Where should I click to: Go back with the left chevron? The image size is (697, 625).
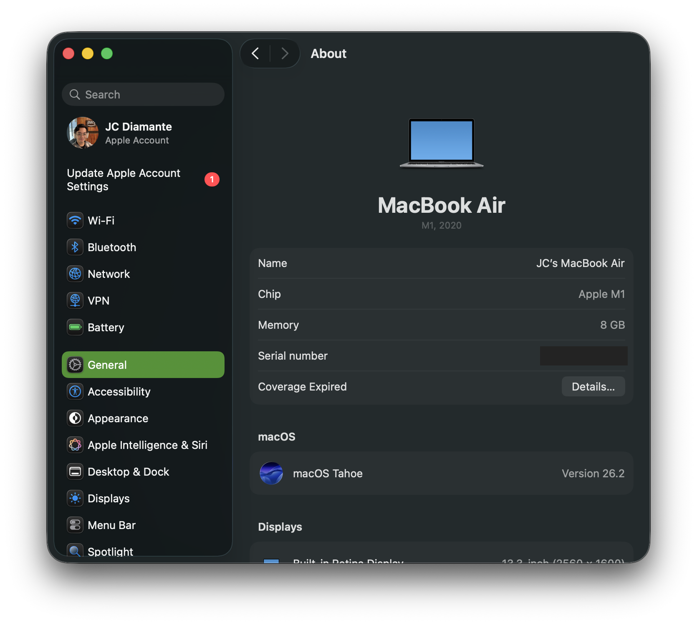(x=255, y=53)
